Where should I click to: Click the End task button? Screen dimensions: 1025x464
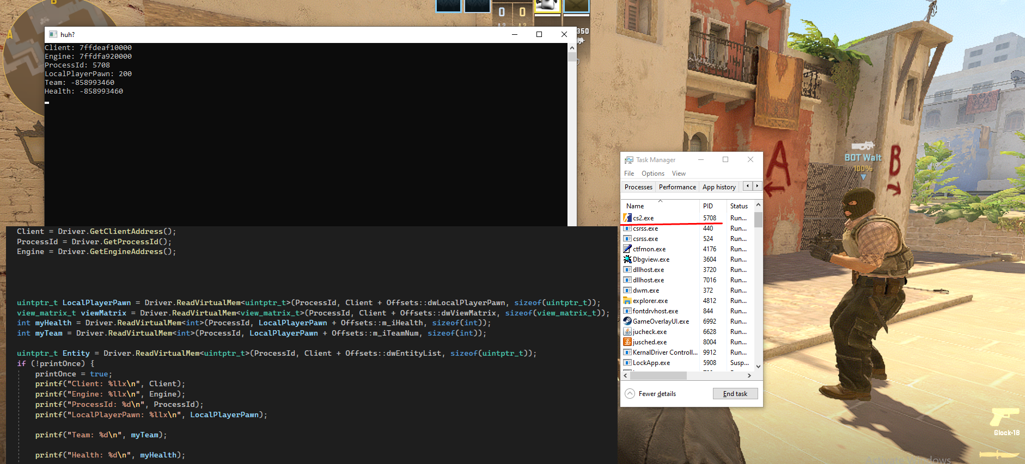click(735, 394)
